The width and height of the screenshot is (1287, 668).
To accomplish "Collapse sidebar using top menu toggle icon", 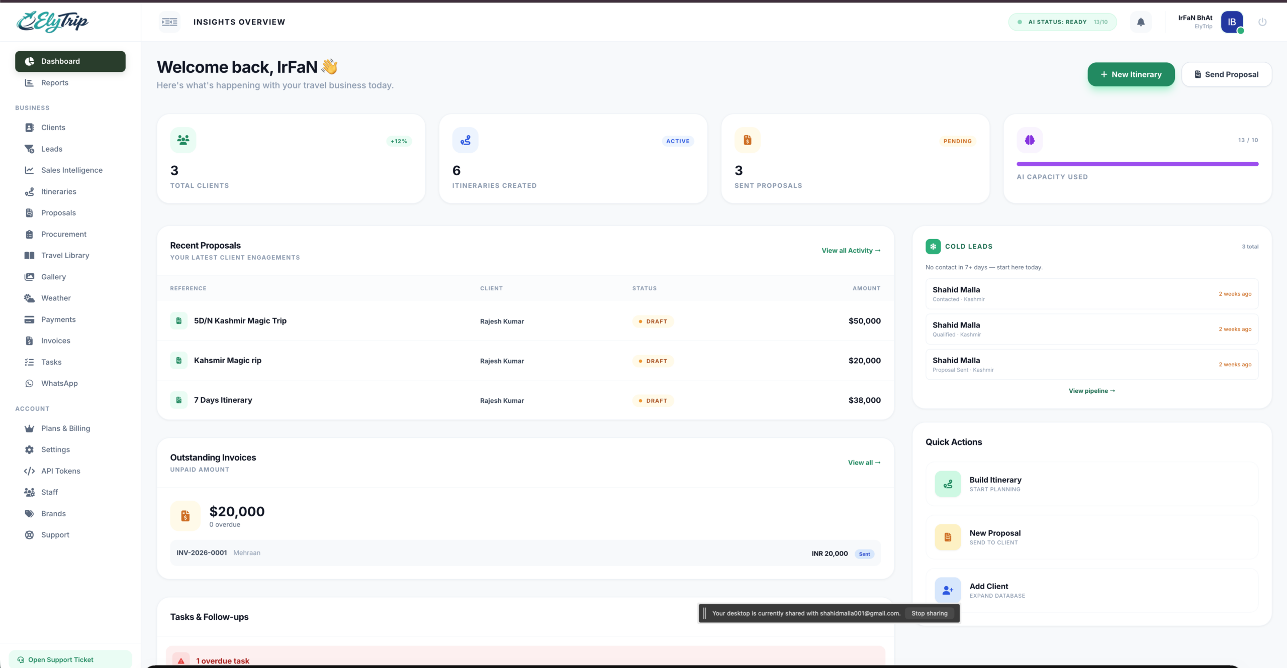I will (170, 22).
